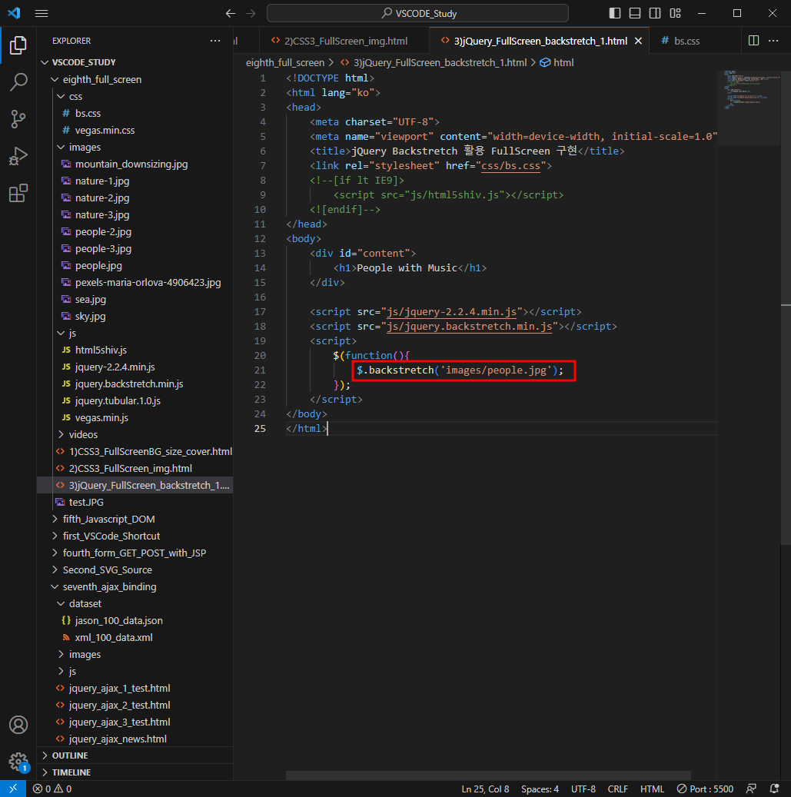Open jquery.backstretch.min.js file
The height and width of the screenshot is (797, 791).
point(135,384)
